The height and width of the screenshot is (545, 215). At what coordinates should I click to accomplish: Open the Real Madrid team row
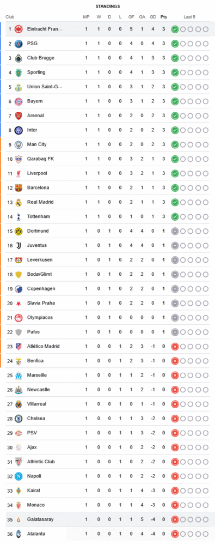pos(107,202)
